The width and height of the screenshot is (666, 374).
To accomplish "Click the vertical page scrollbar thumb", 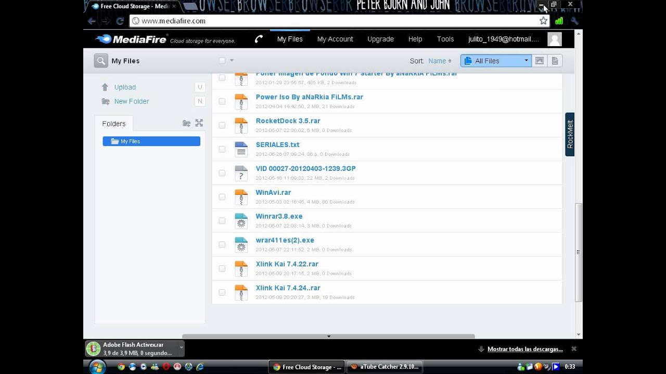I will [579, 252].
